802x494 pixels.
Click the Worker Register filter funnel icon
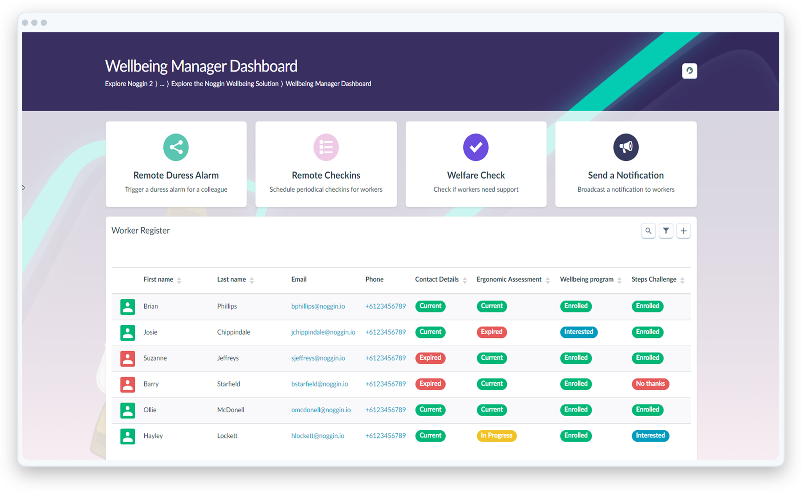click(x=666, y=231)
